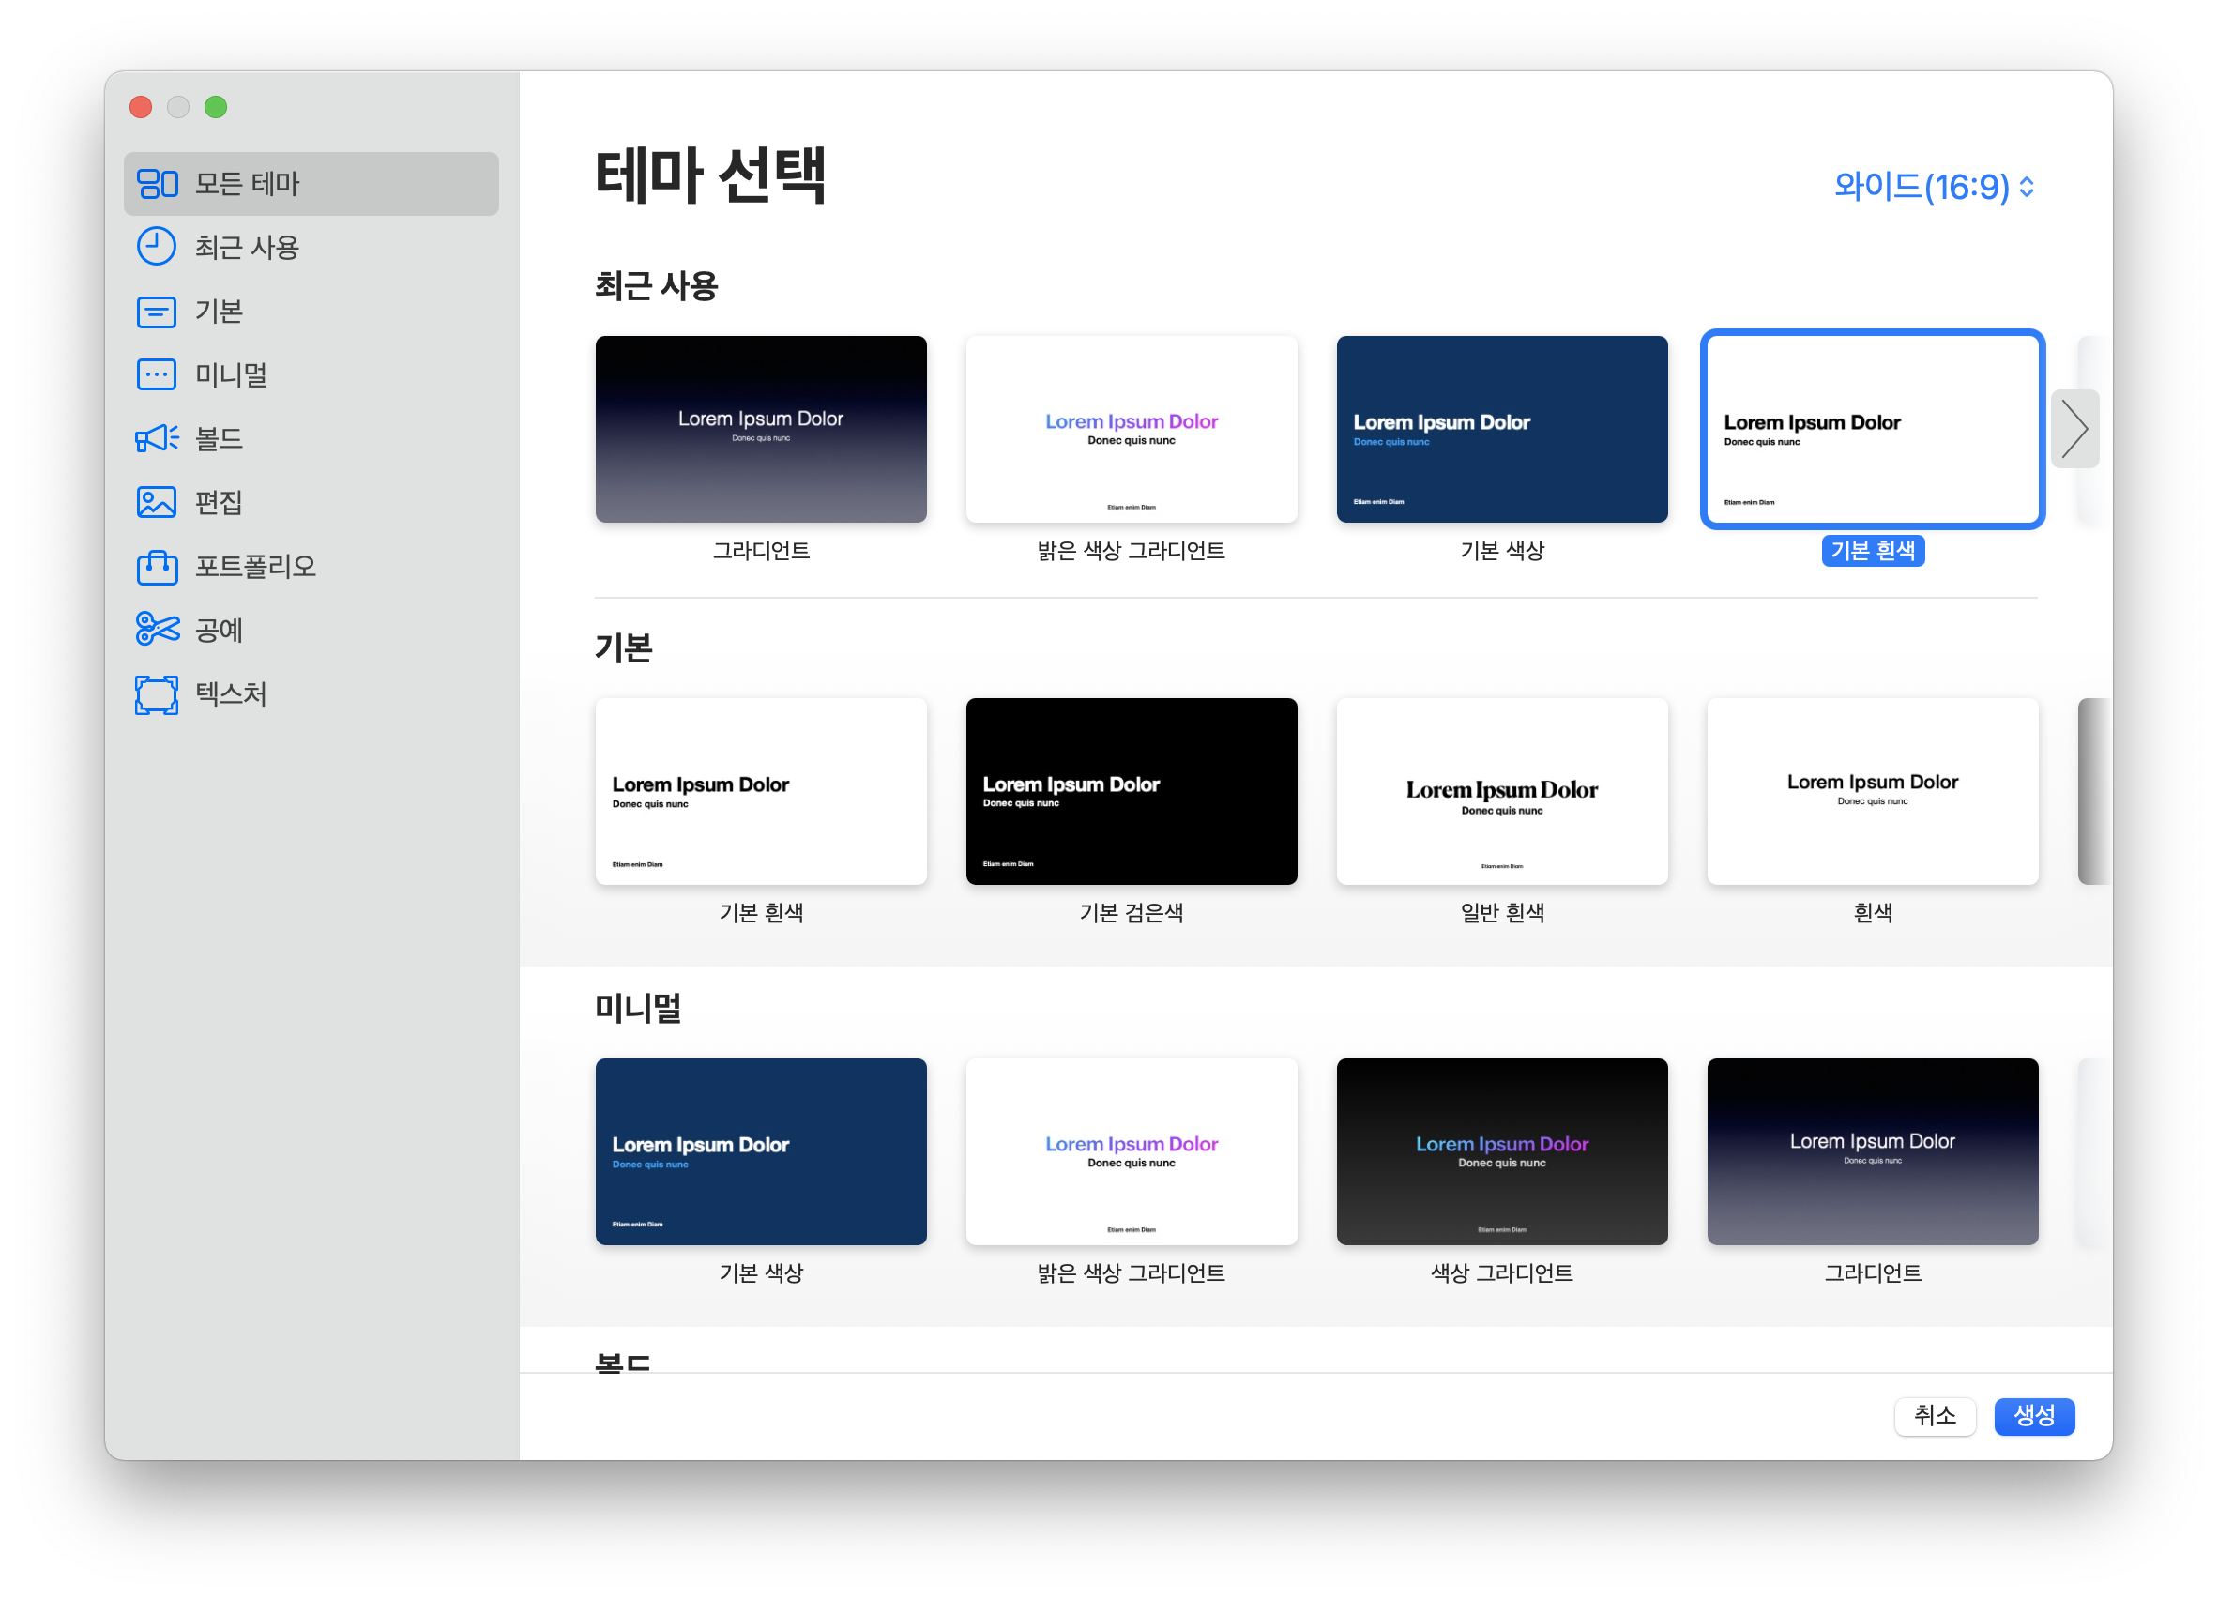Click the 모든 테마 grid icon in sidebar

coord(157,183)
